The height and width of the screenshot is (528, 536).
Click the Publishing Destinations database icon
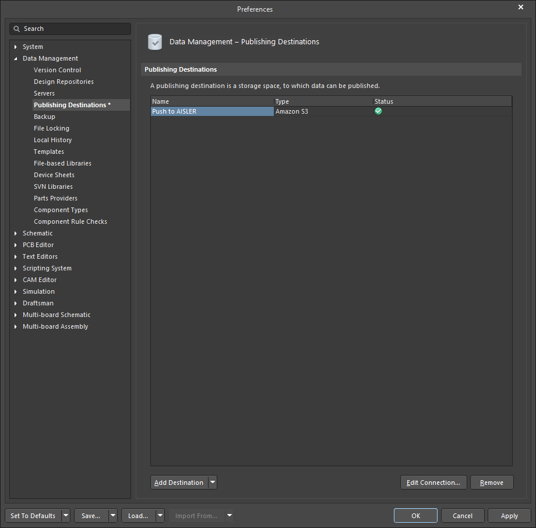click(x=155, y=42)
